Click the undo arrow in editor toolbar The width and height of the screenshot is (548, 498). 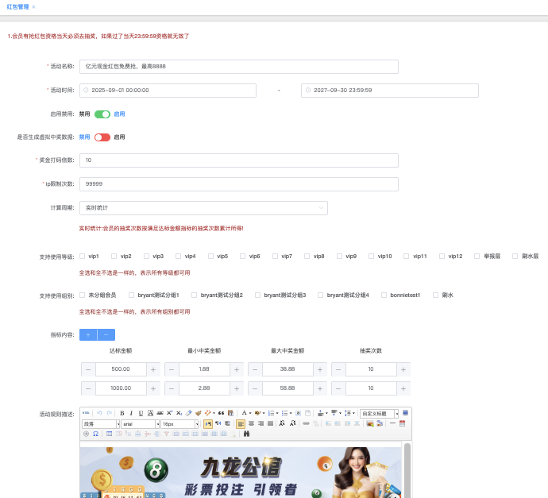(99, 413)
